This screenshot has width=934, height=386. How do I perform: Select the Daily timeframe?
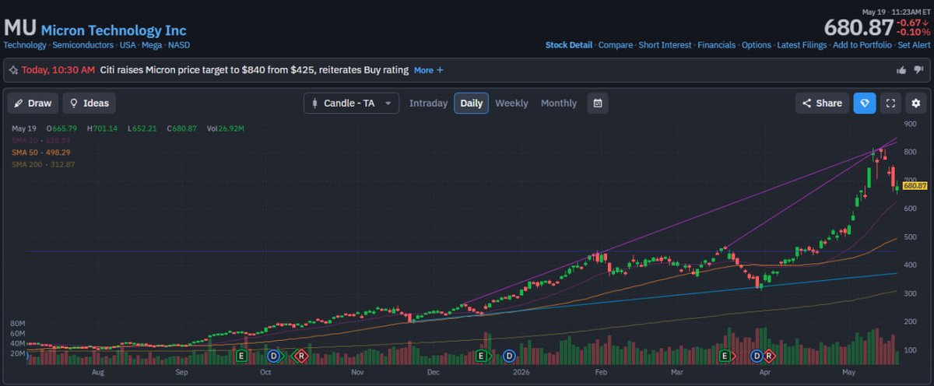tap(472, 103)
